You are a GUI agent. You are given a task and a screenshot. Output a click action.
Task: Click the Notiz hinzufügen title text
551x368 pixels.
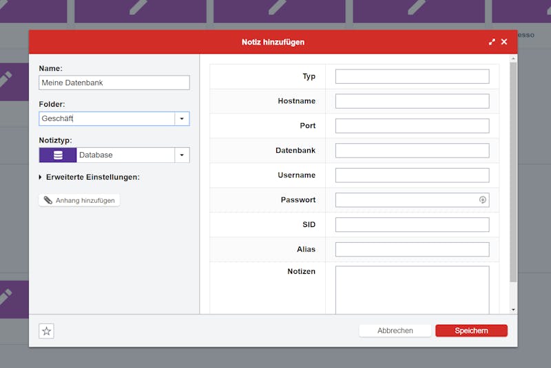pyautogui.click(x=273, y=42)
